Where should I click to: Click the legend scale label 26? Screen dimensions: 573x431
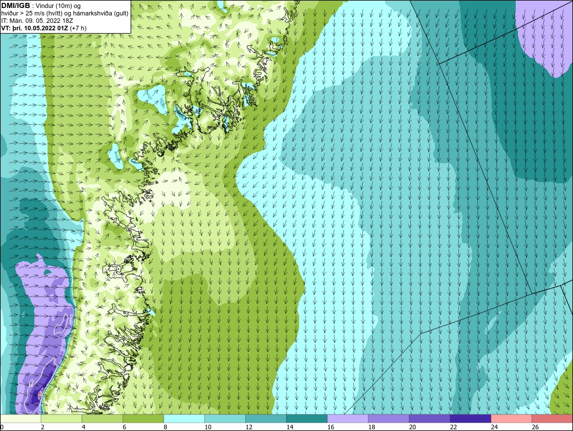535,427
